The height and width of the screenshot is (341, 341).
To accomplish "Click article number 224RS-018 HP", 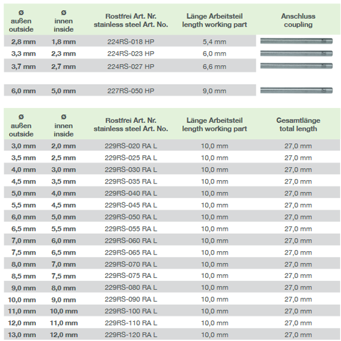I will coord(131,41).
